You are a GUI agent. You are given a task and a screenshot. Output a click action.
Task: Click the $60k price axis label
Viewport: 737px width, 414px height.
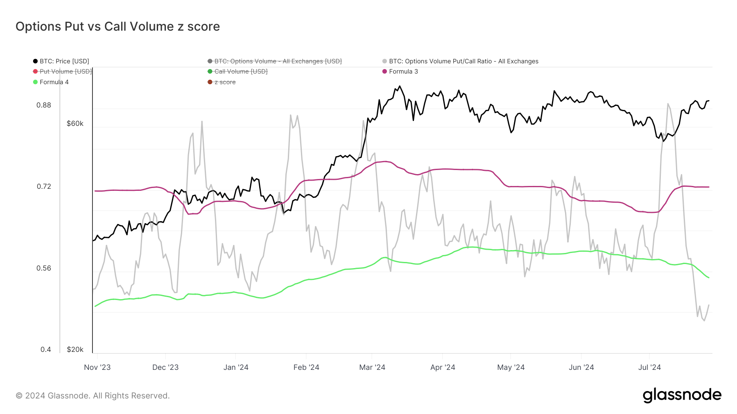point(75,123)
